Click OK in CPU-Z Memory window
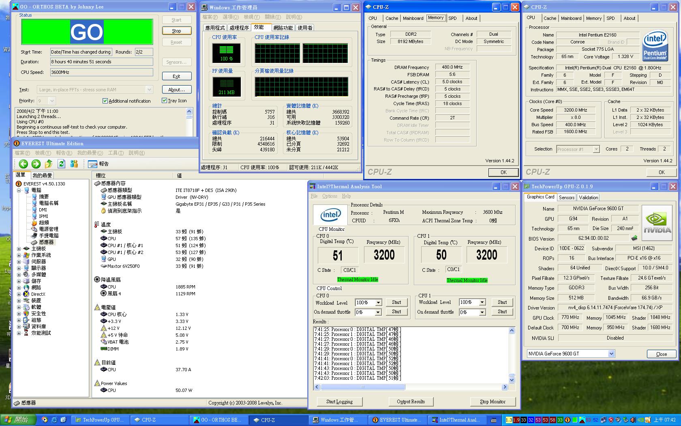Viewport: 681px width, 426px height. tap(503, 172)
